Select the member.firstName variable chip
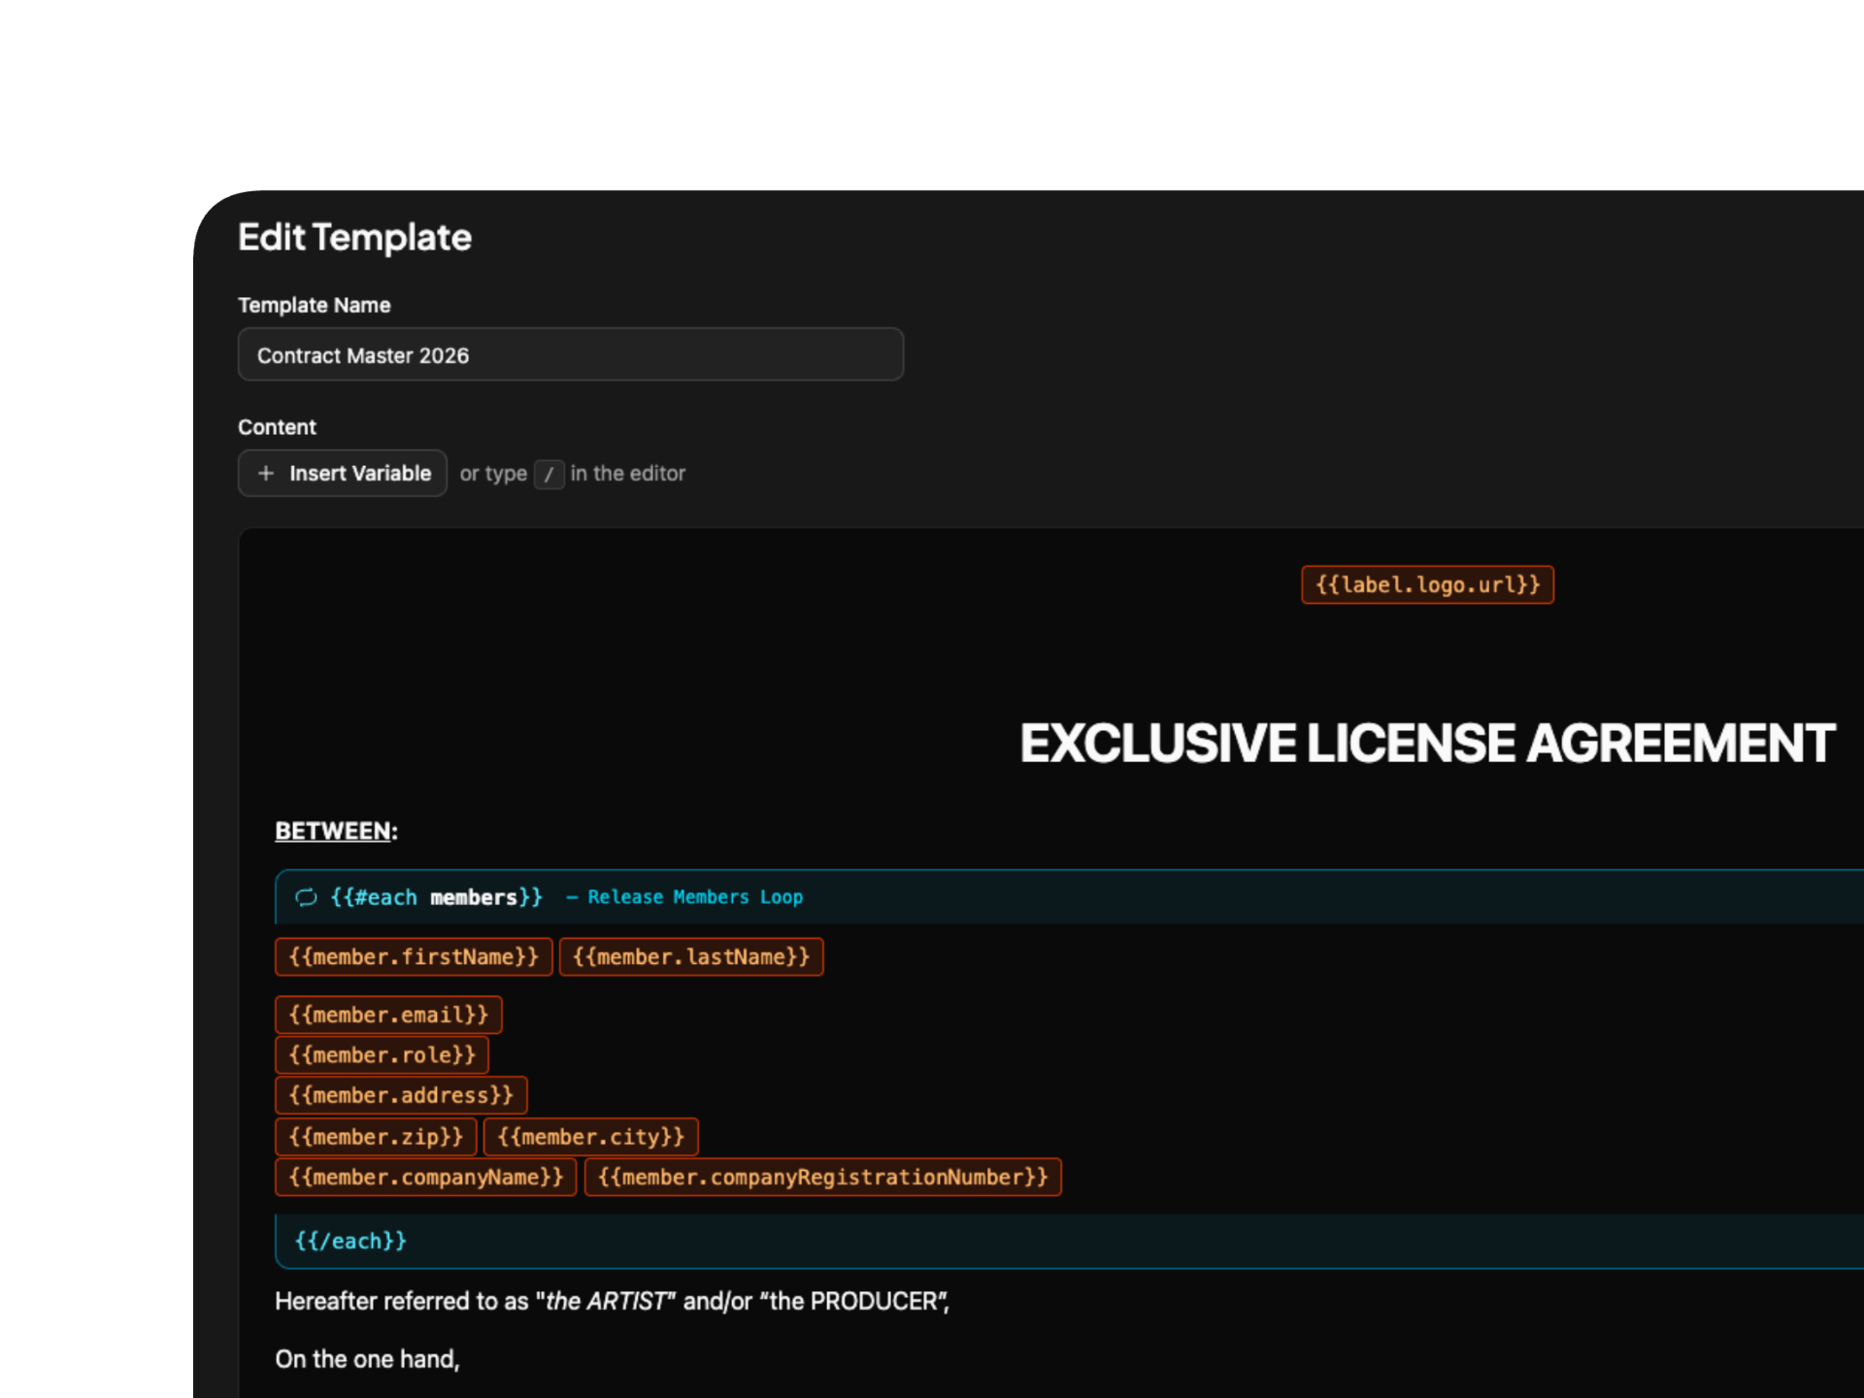The height and width of the screenshot is (1398, 1864). 414,957
